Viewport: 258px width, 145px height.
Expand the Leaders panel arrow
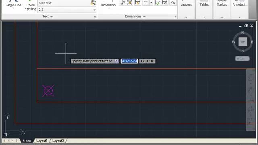pyautogui.click(x=186, y=17)
